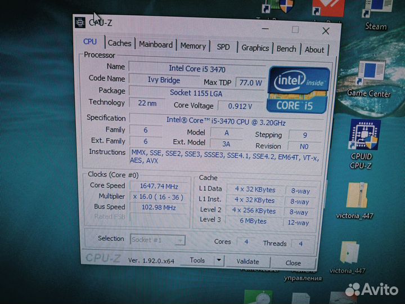This screenshot has width=405, height=304.
Task: Minimize the CPU-Z window
Action: pos(265,29)
